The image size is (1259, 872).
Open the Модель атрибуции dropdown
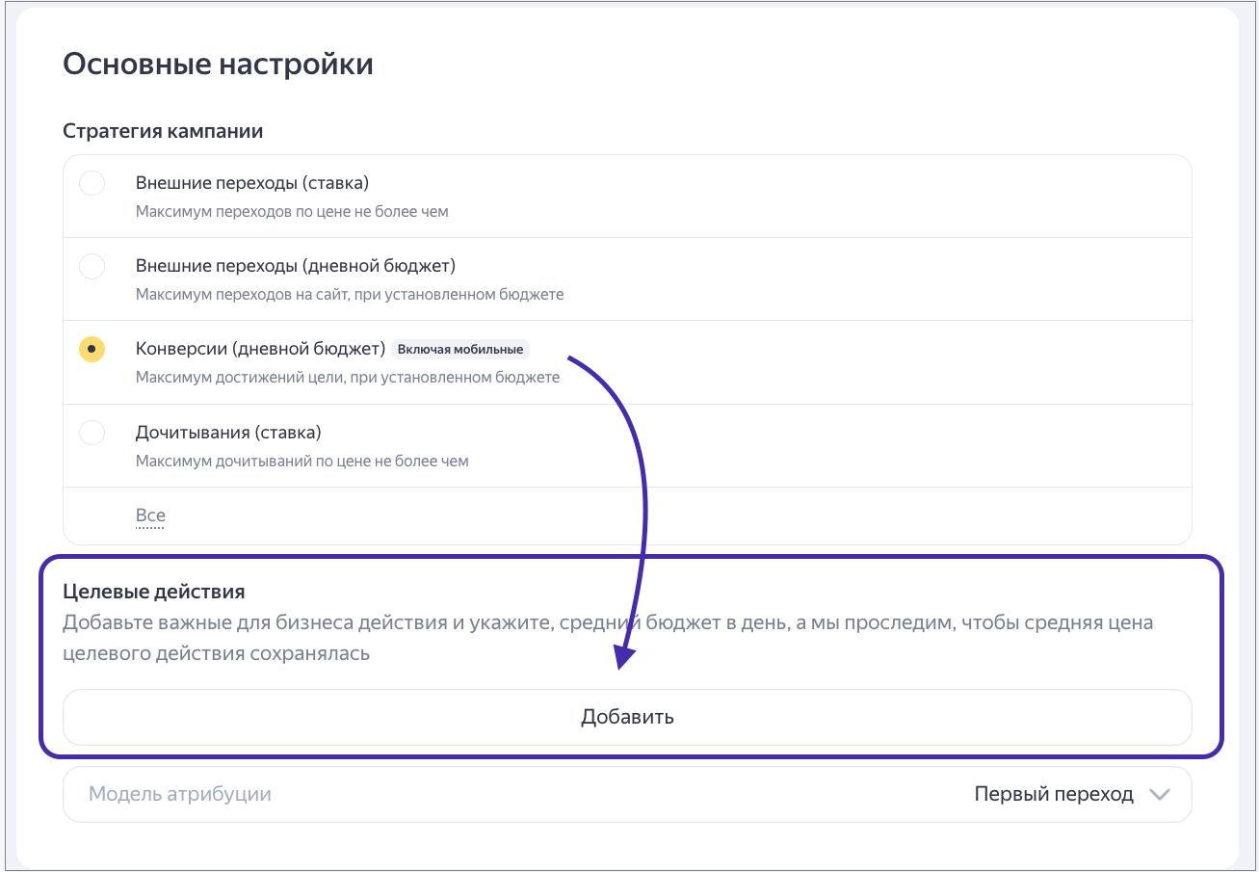[x=626, y=795]
